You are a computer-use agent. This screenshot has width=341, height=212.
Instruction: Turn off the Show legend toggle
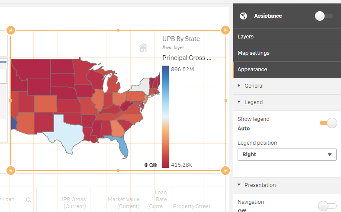click(x=328, y=123)
